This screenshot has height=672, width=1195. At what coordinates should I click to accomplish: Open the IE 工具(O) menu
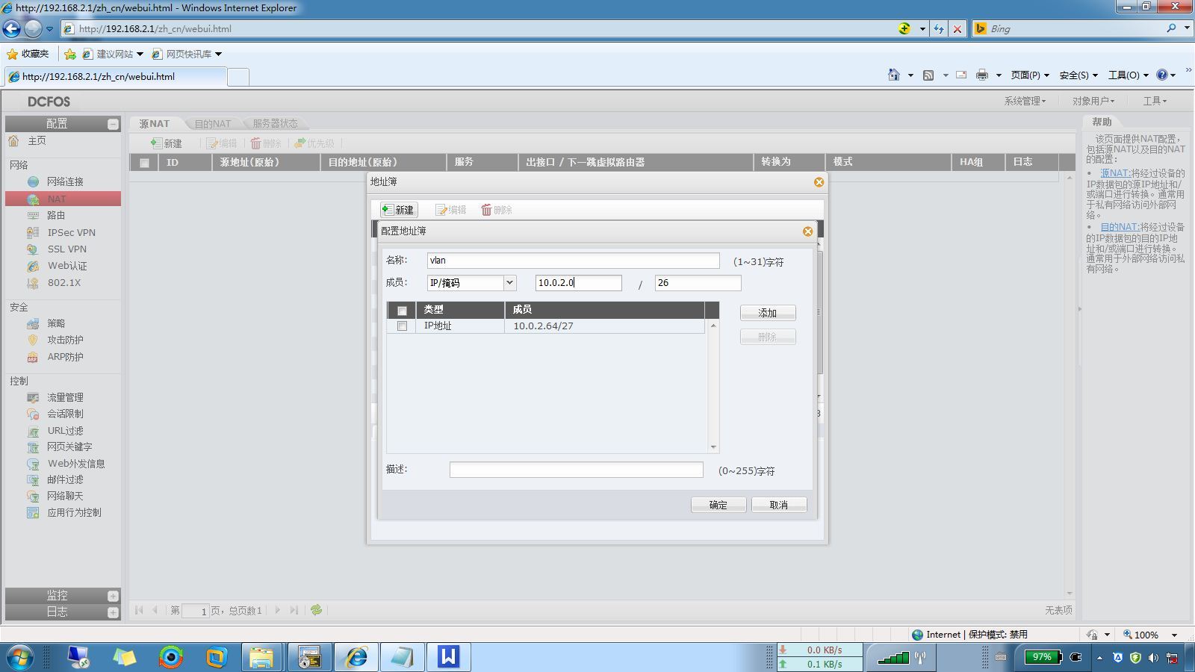1129,75
